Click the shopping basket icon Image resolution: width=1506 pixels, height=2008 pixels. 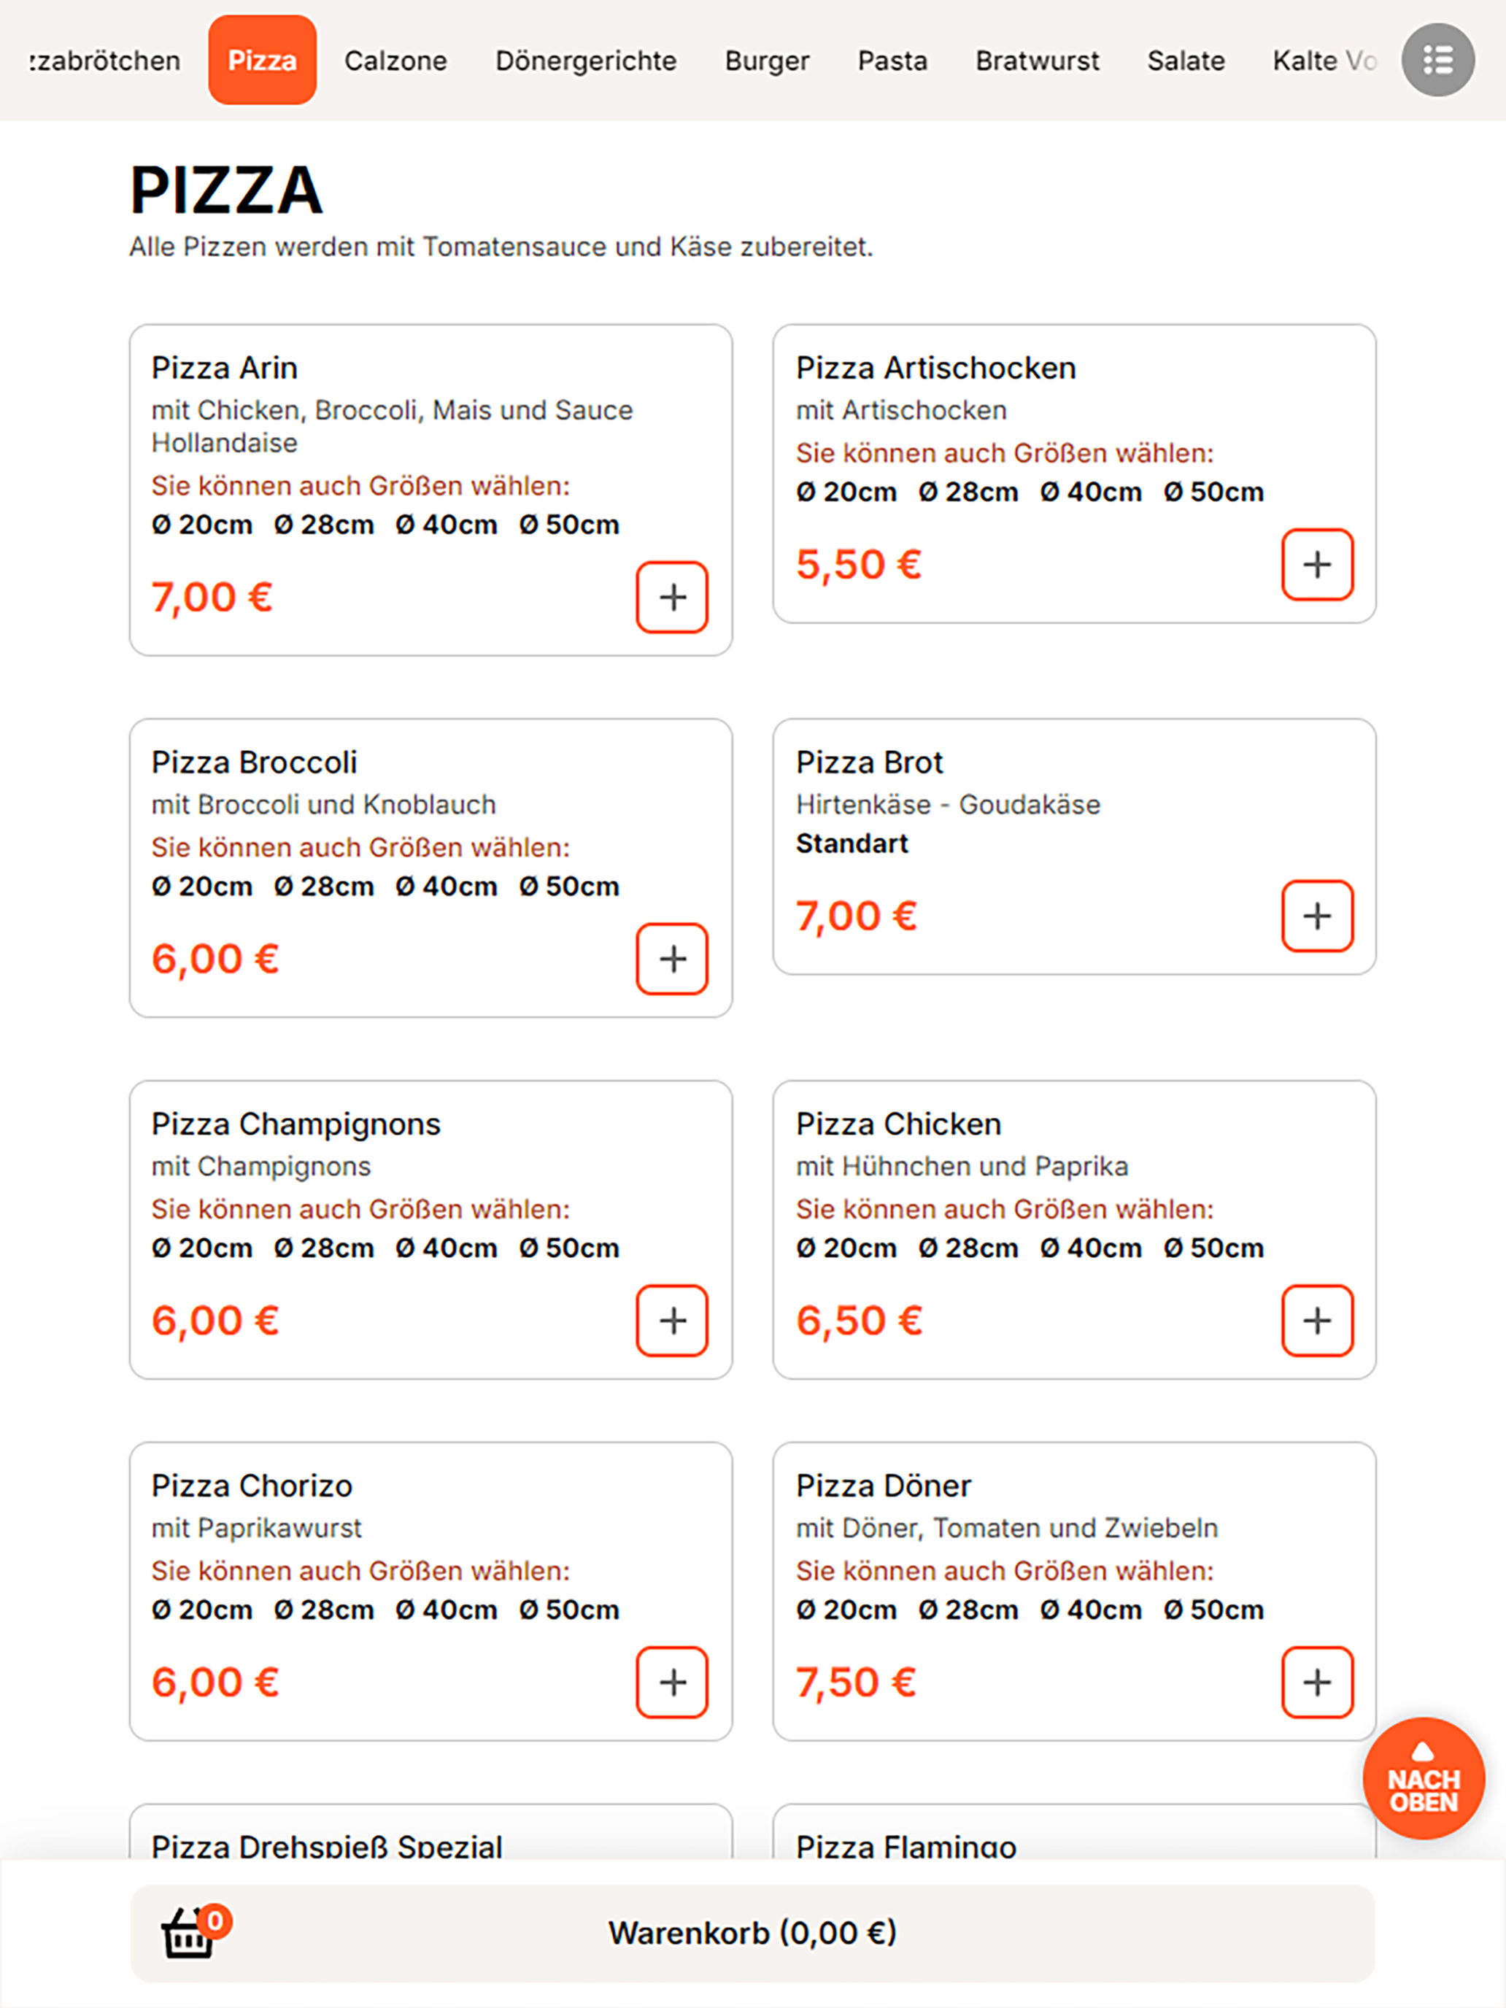pos(190,1934)
